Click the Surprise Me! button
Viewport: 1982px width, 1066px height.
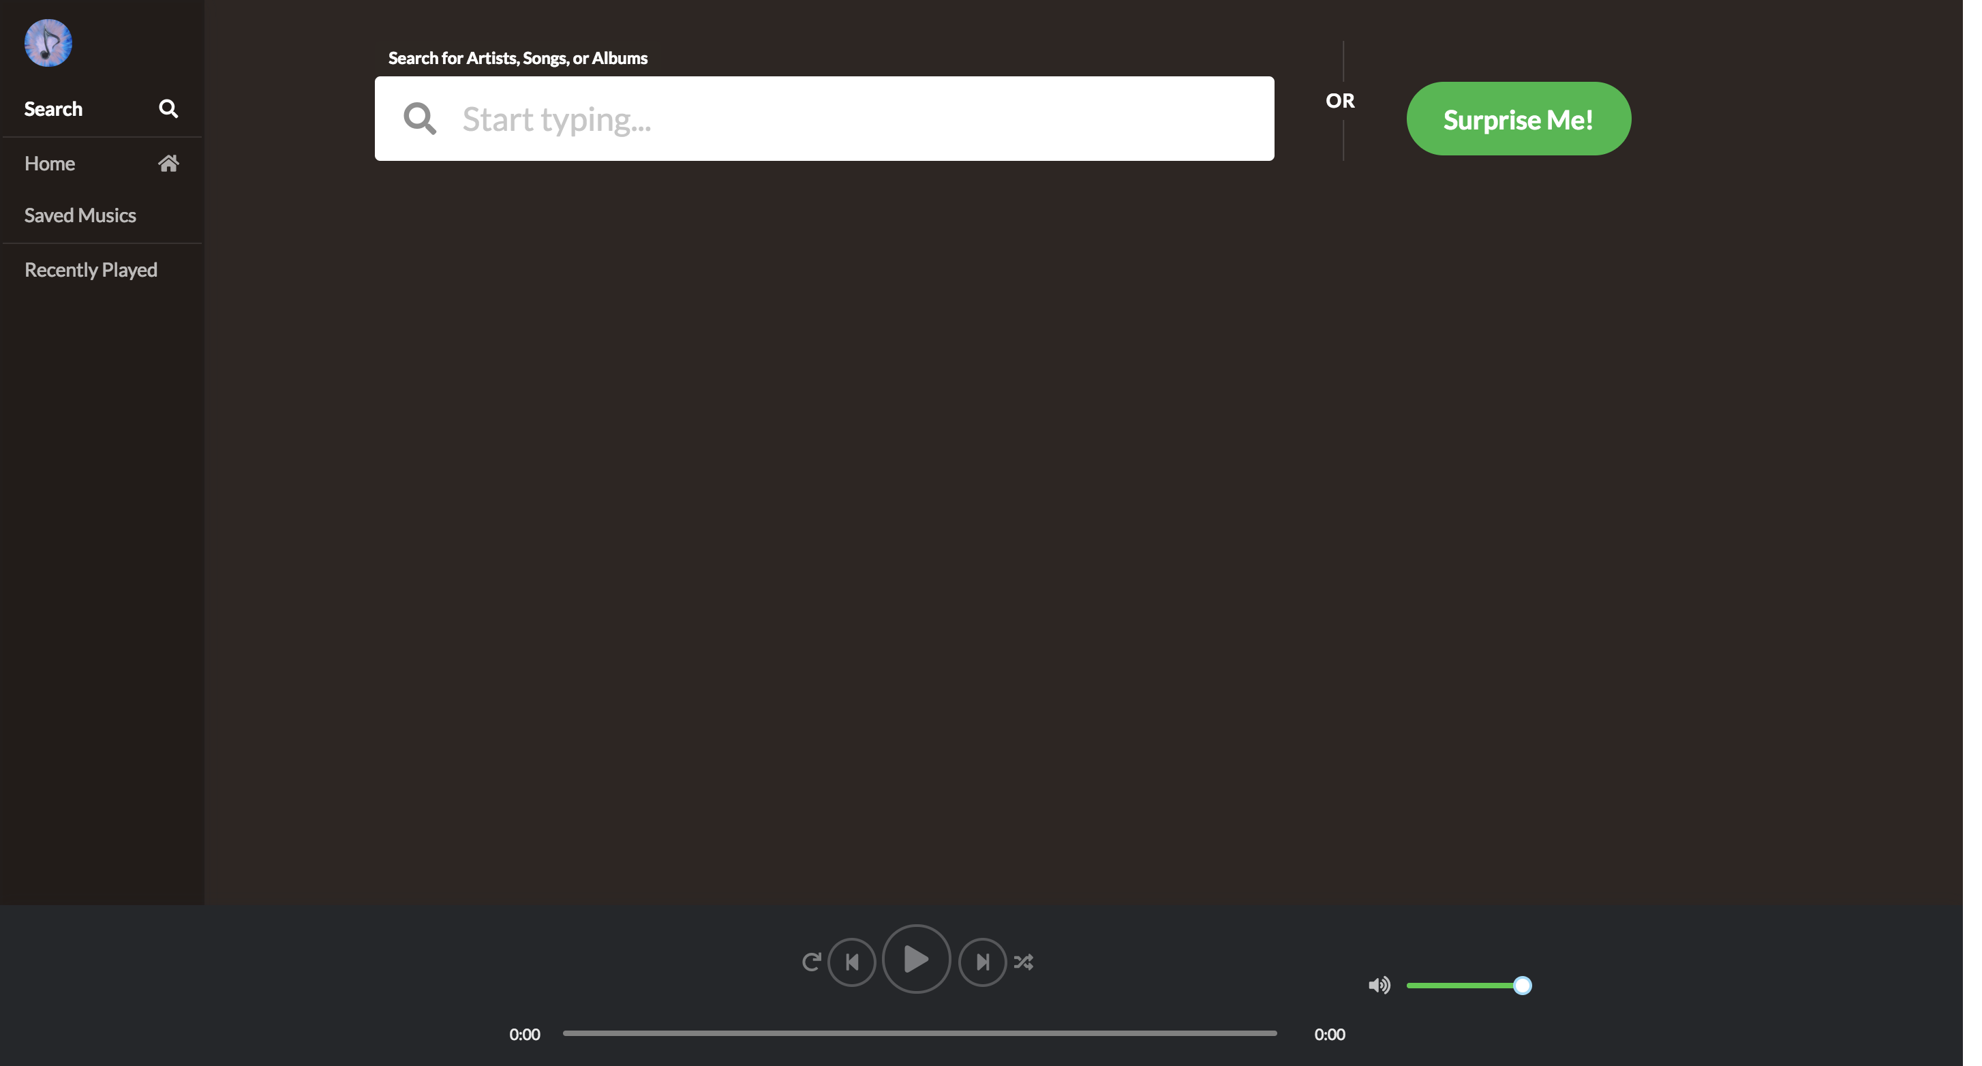click(x=1518, y=119)
